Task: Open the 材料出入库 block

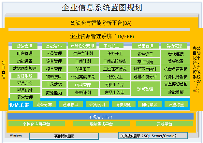Action: (x=115, y=84)
